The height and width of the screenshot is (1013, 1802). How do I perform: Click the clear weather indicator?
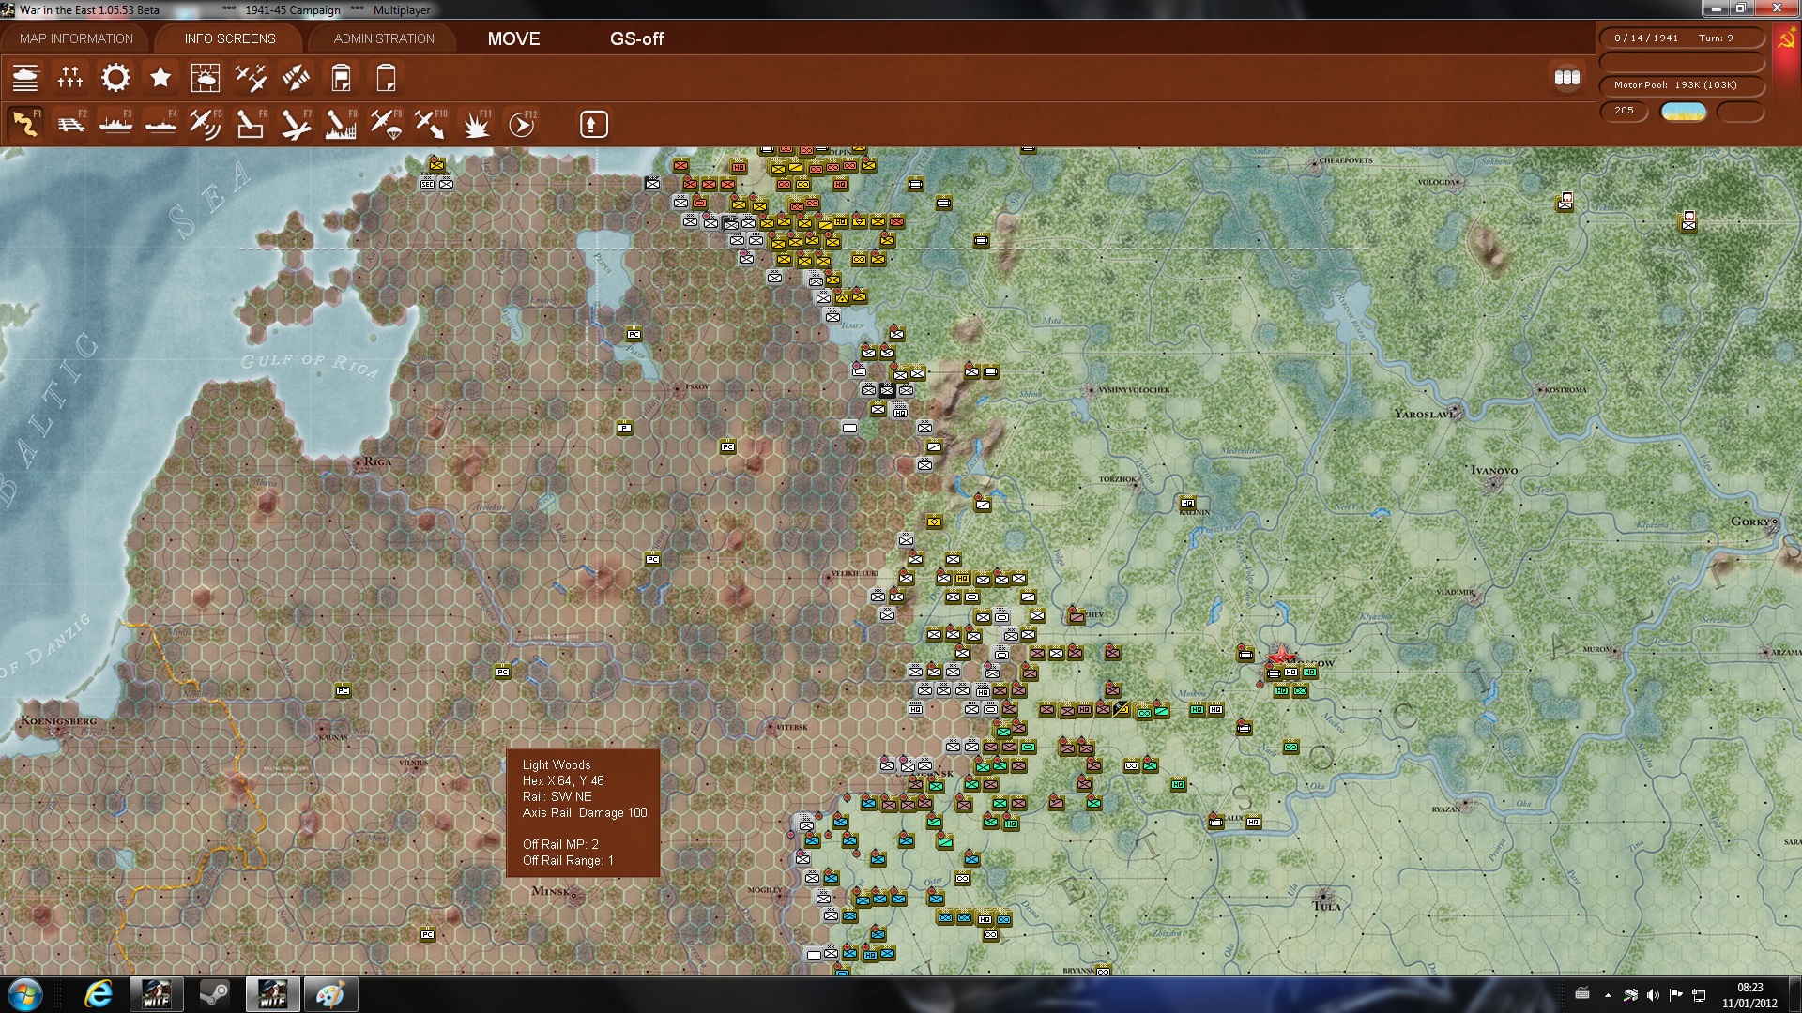click(x=1683, y=112)
